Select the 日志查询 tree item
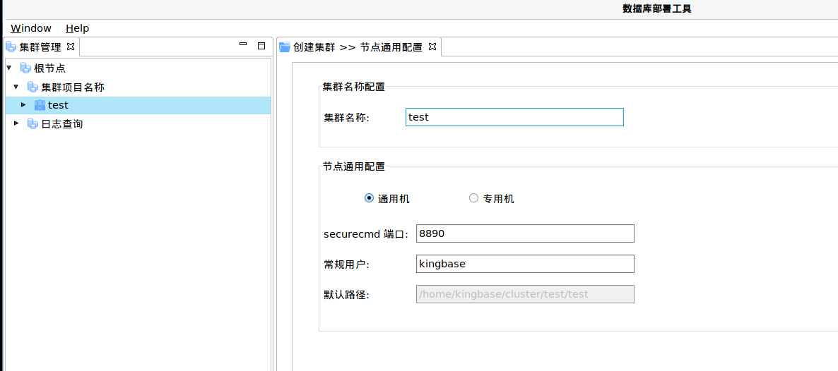This screenshot has width=838, height=371. [x=62, y=124]
